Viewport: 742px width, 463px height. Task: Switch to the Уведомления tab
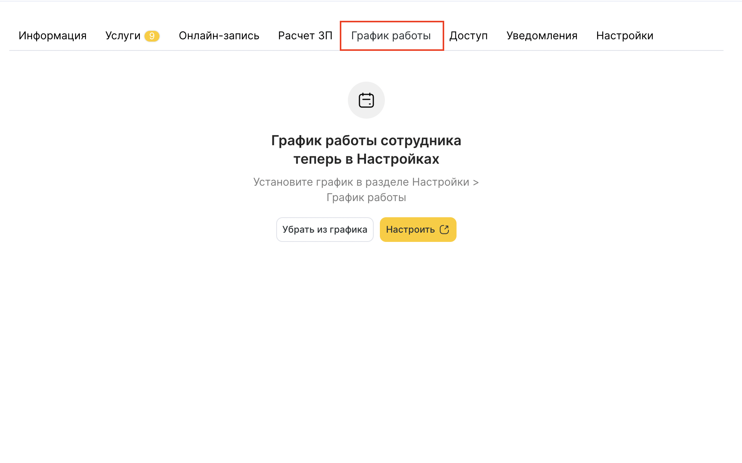coord(542,36)
